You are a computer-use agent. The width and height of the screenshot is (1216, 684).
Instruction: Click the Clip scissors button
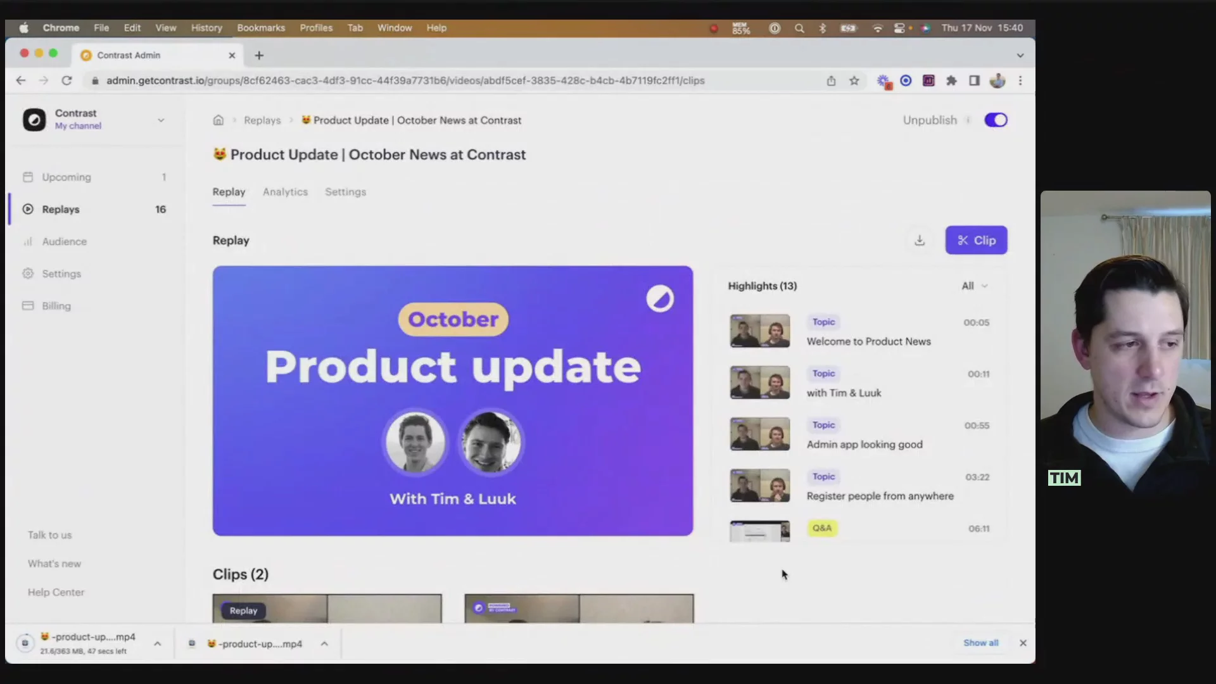coord(976,241)
